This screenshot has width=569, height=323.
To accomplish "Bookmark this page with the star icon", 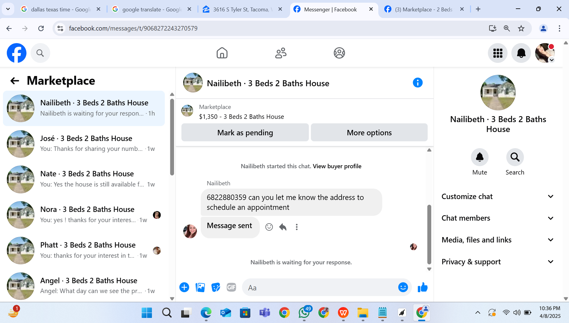I will coord(521,28).
